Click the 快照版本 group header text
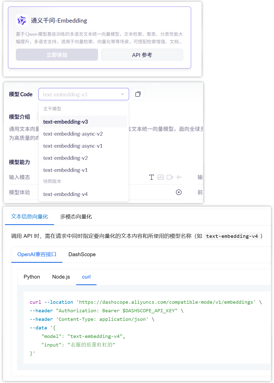This screenshot has height=383, width=274. 52,181
